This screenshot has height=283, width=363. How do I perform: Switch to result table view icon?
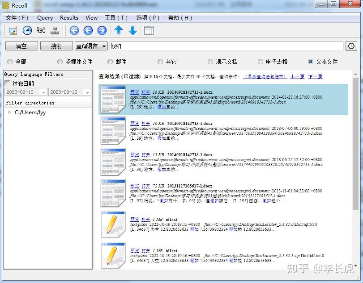click(x=149, y=30)
